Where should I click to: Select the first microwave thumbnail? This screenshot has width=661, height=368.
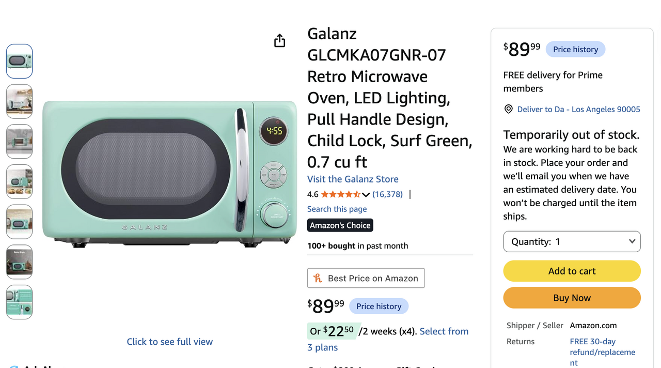pyautogui.click(x=19, y=61)
